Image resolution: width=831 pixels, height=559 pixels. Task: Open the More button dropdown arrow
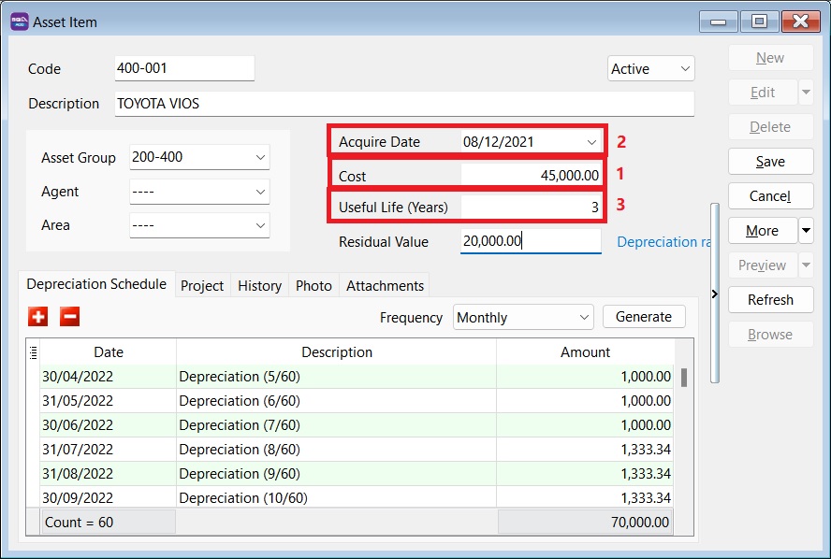click(806, 231)
